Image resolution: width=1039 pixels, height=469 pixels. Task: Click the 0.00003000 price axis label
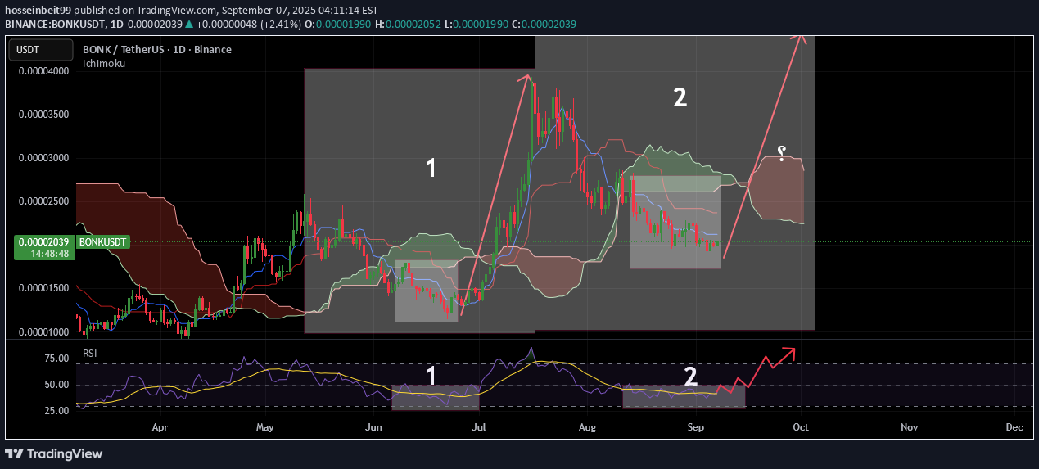[x=43, y=158]
